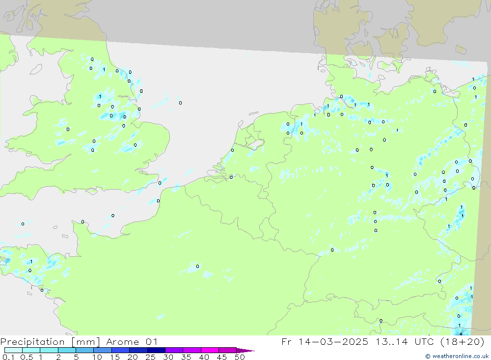Click the legend label '5'
491x360 pixels.
coord(76,357)
